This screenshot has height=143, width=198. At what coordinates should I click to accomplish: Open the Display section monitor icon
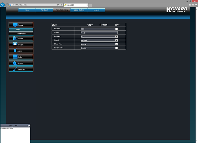(x=15, y=25)
